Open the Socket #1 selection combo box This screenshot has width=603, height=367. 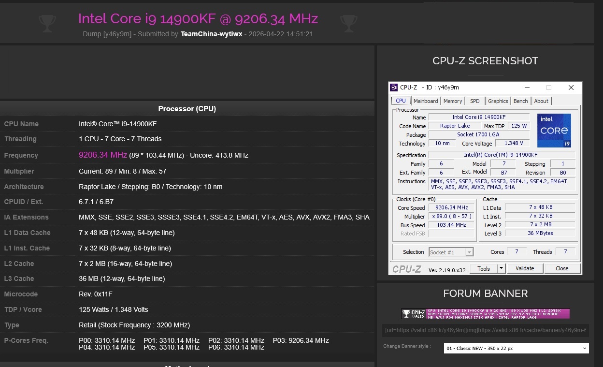coord(451,252)
